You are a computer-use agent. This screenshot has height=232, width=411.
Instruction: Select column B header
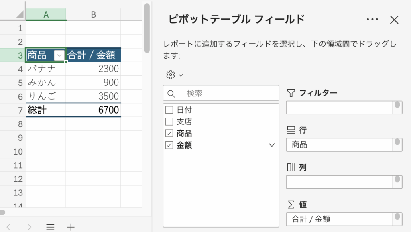pos(93,14)
